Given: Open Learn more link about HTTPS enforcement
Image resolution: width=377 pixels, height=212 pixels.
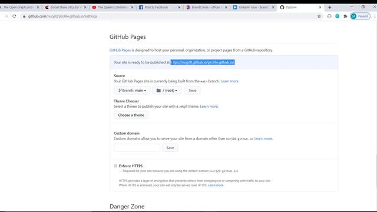Looking at the screenshot, I should click(216, 185).
